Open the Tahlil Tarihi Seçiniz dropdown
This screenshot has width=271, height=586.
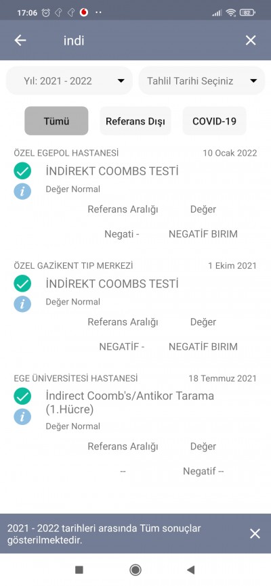(202, 81)
